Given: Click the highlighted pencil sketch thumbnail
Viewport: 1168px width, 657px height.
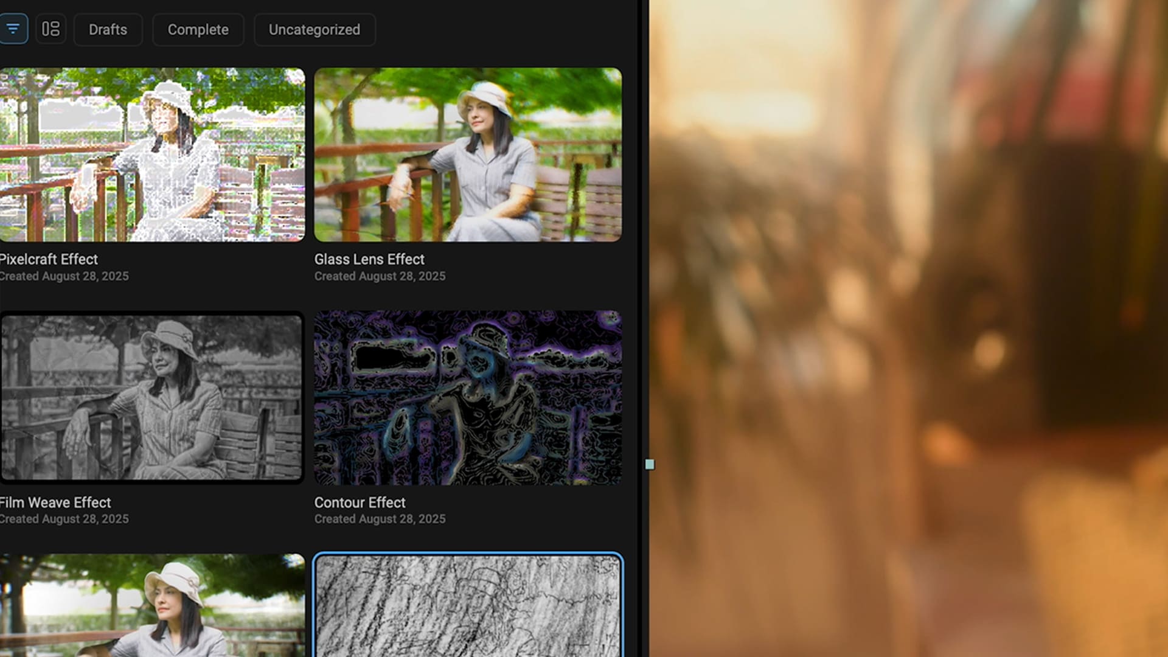Looking at the screenshot, I should (x=467, y=605).
